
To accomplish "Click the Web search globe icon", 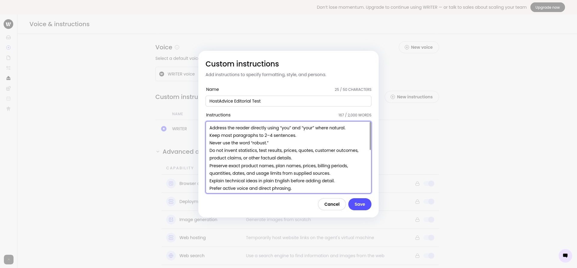I will [x=171, y=256].
